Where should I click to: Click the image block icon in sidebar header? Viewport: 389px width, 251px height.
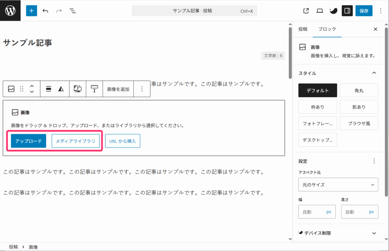[302, 47]
